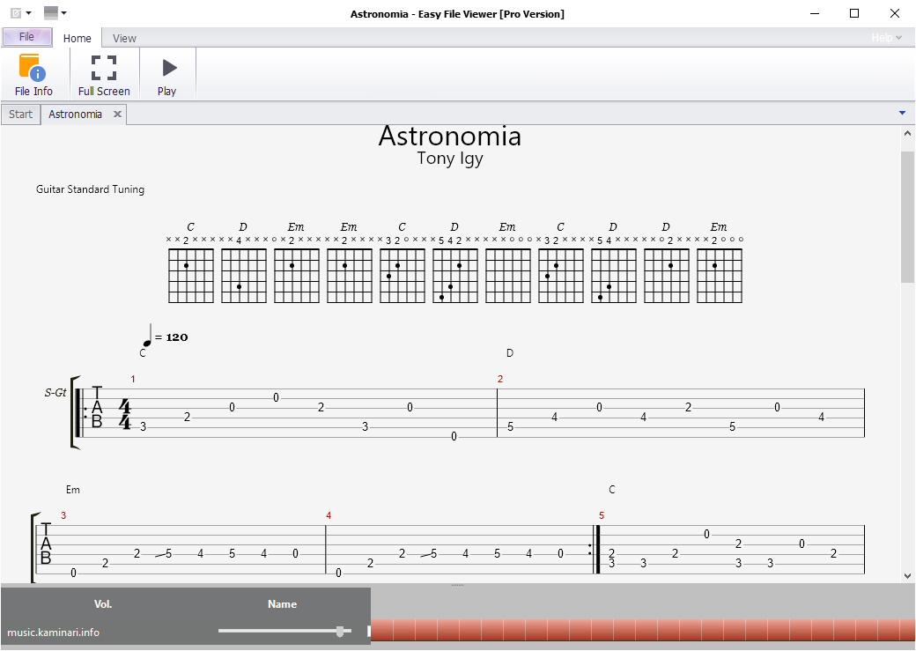916x651 pixels.
Task: Click the Vol. column header
Action: (103, 604)
